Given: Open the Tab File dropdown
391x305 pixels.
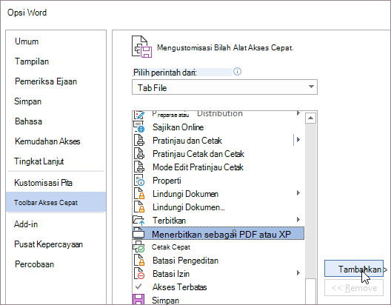Looking at the screenshot, I should 224,87.
